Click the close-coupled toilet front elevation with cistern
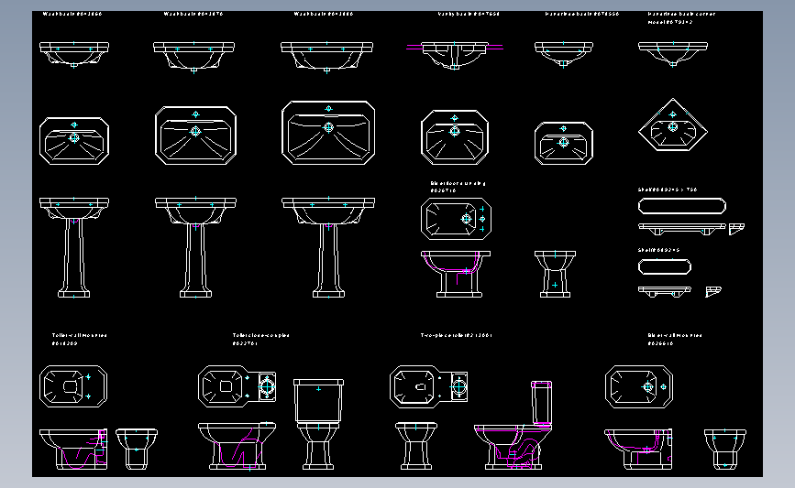This screenshot has width=795, height=488. point(318,424)
